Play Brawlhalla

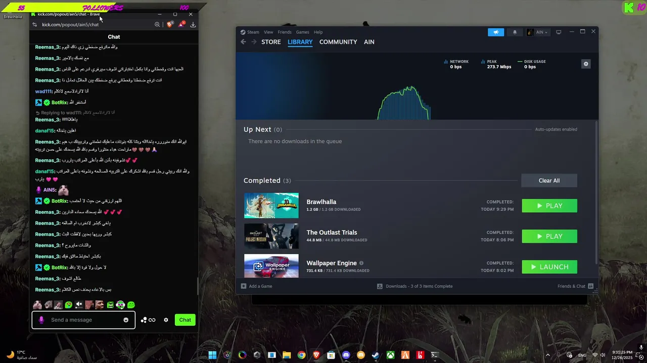(x=549, y=206)
